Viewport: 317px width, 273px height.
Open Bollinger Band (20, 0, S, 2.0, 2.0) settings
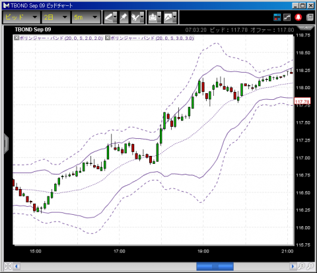click(x=61, y=38)
